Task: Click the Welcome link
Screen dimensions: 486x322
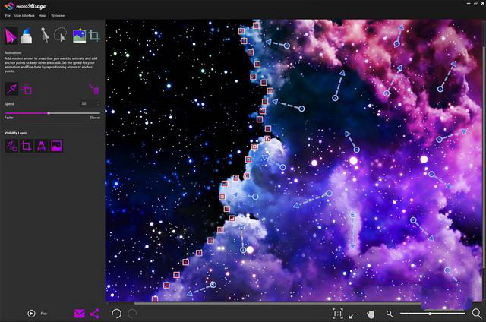Action: (x=58, y=15)
